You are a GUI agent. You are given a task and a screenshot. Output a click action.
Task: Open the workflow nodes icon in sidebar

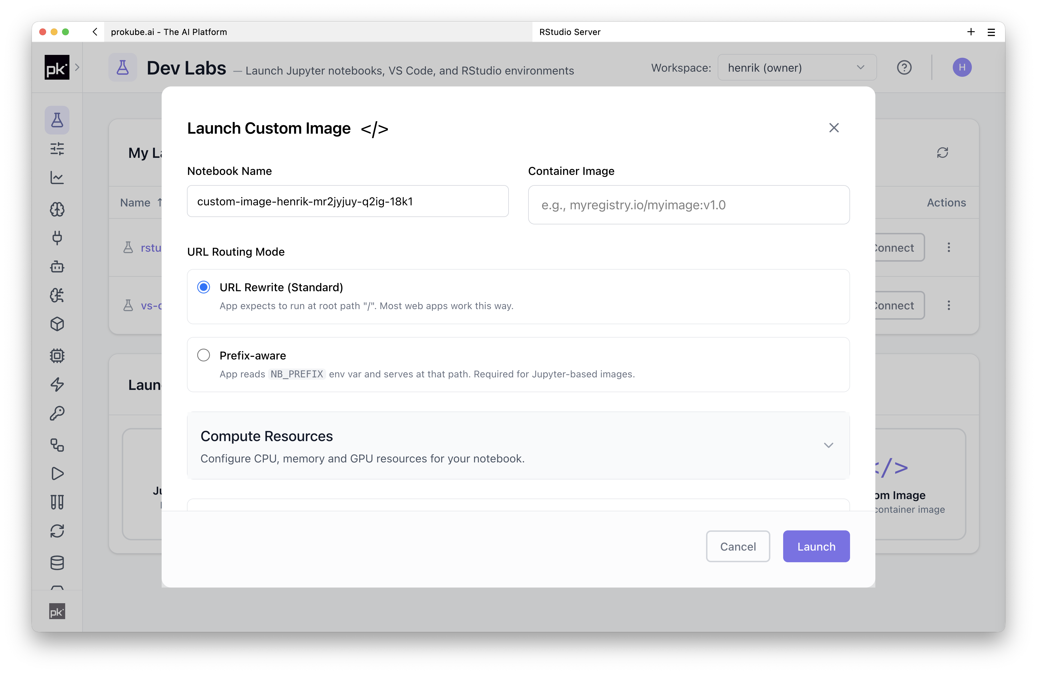tap(57, 444)
